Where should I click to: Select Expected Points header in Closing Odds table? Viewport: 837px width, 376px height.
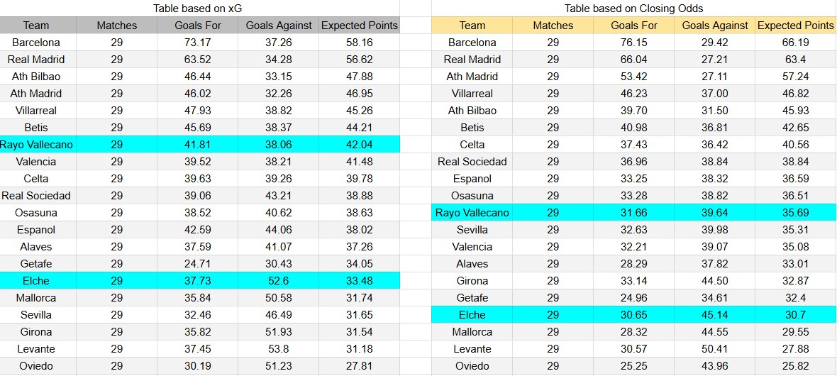click(x=796, y=26)
